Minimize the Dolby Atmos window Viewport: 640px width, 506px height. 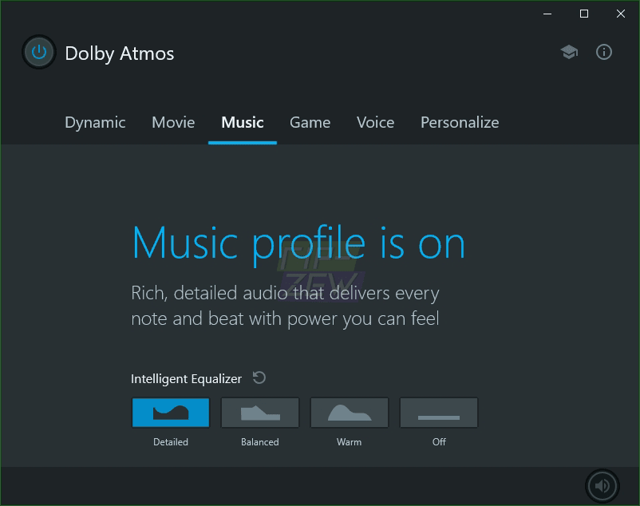pyautogui.click(x=547, y=14)
